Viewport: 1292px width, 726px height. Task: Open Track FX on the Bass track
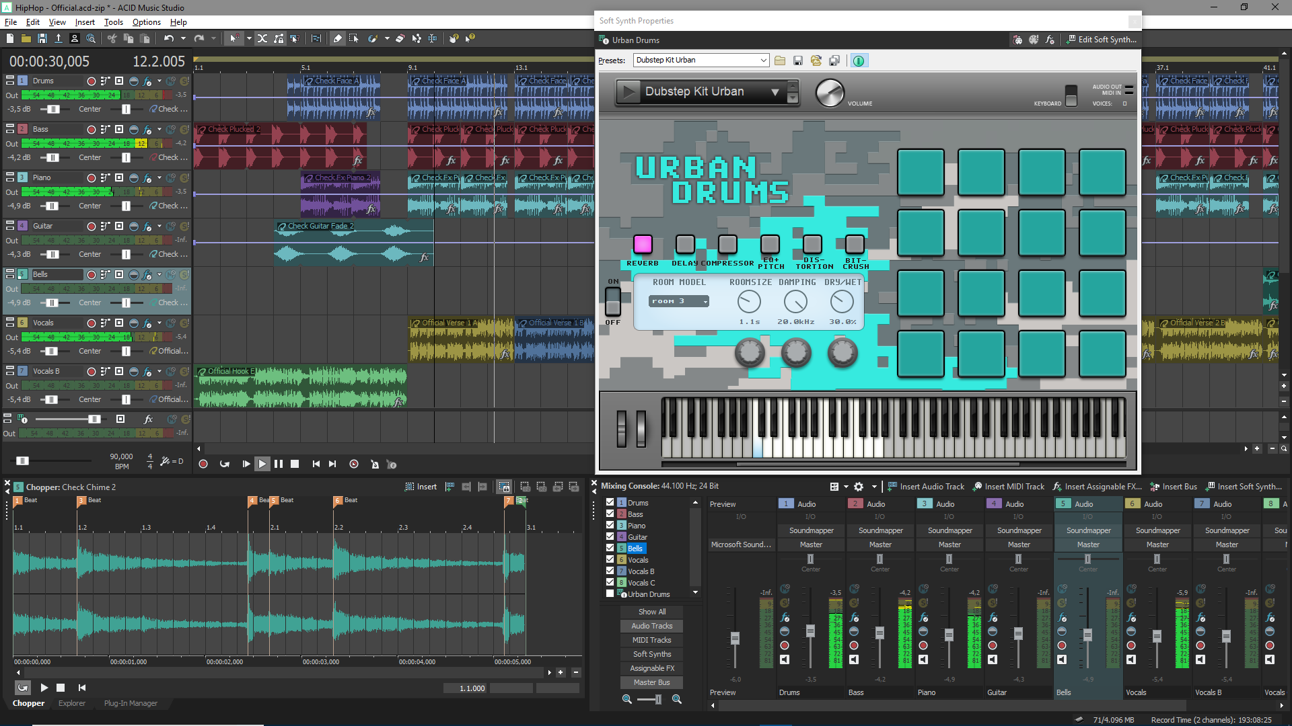[x=147, y=129]
